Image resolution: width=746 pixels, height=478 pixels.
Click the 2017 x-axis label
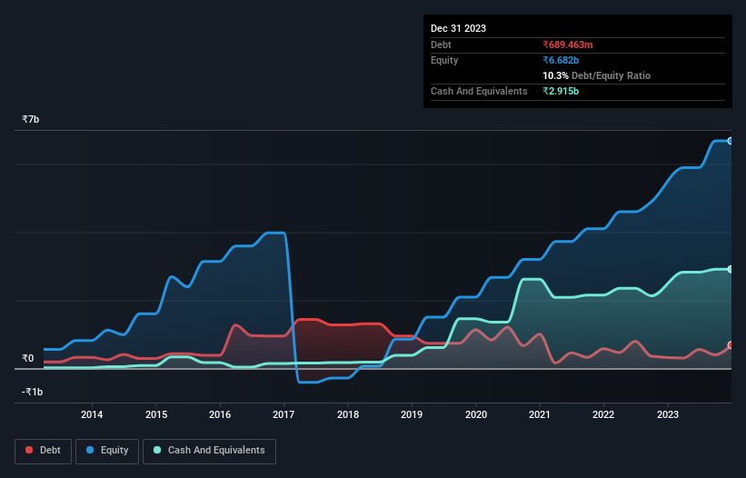(283, 414)
